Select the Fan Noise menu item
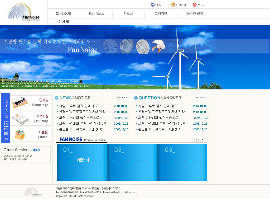 coord(97,13)
